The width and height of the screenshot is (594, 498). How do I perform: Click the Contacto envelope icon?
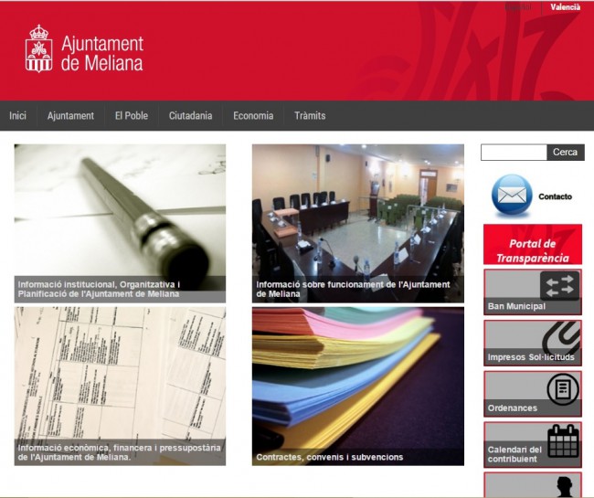512,196
